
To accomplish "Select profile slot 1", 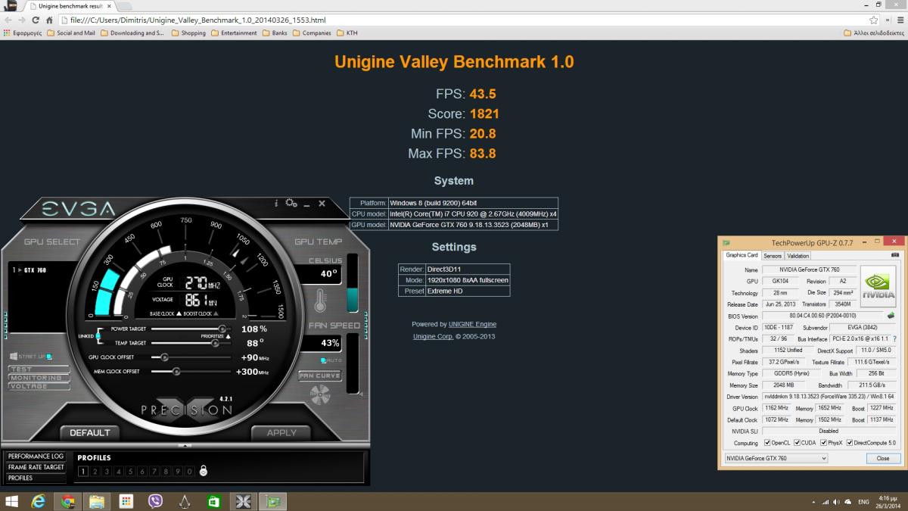I will click(83, 471).
